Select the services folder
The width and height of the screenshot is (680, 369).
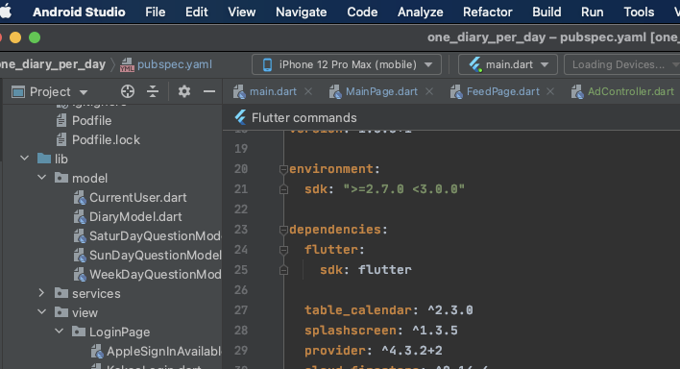click(x=96, y=293)
